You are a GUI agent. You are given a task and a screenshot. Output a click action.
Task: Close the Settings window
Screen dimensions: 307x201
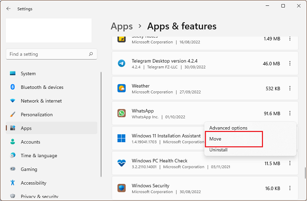299,6
